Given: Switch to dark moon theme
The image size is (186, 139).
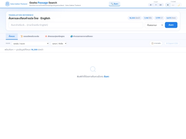Looking at the screenshot, I should (x=178, y=5).
